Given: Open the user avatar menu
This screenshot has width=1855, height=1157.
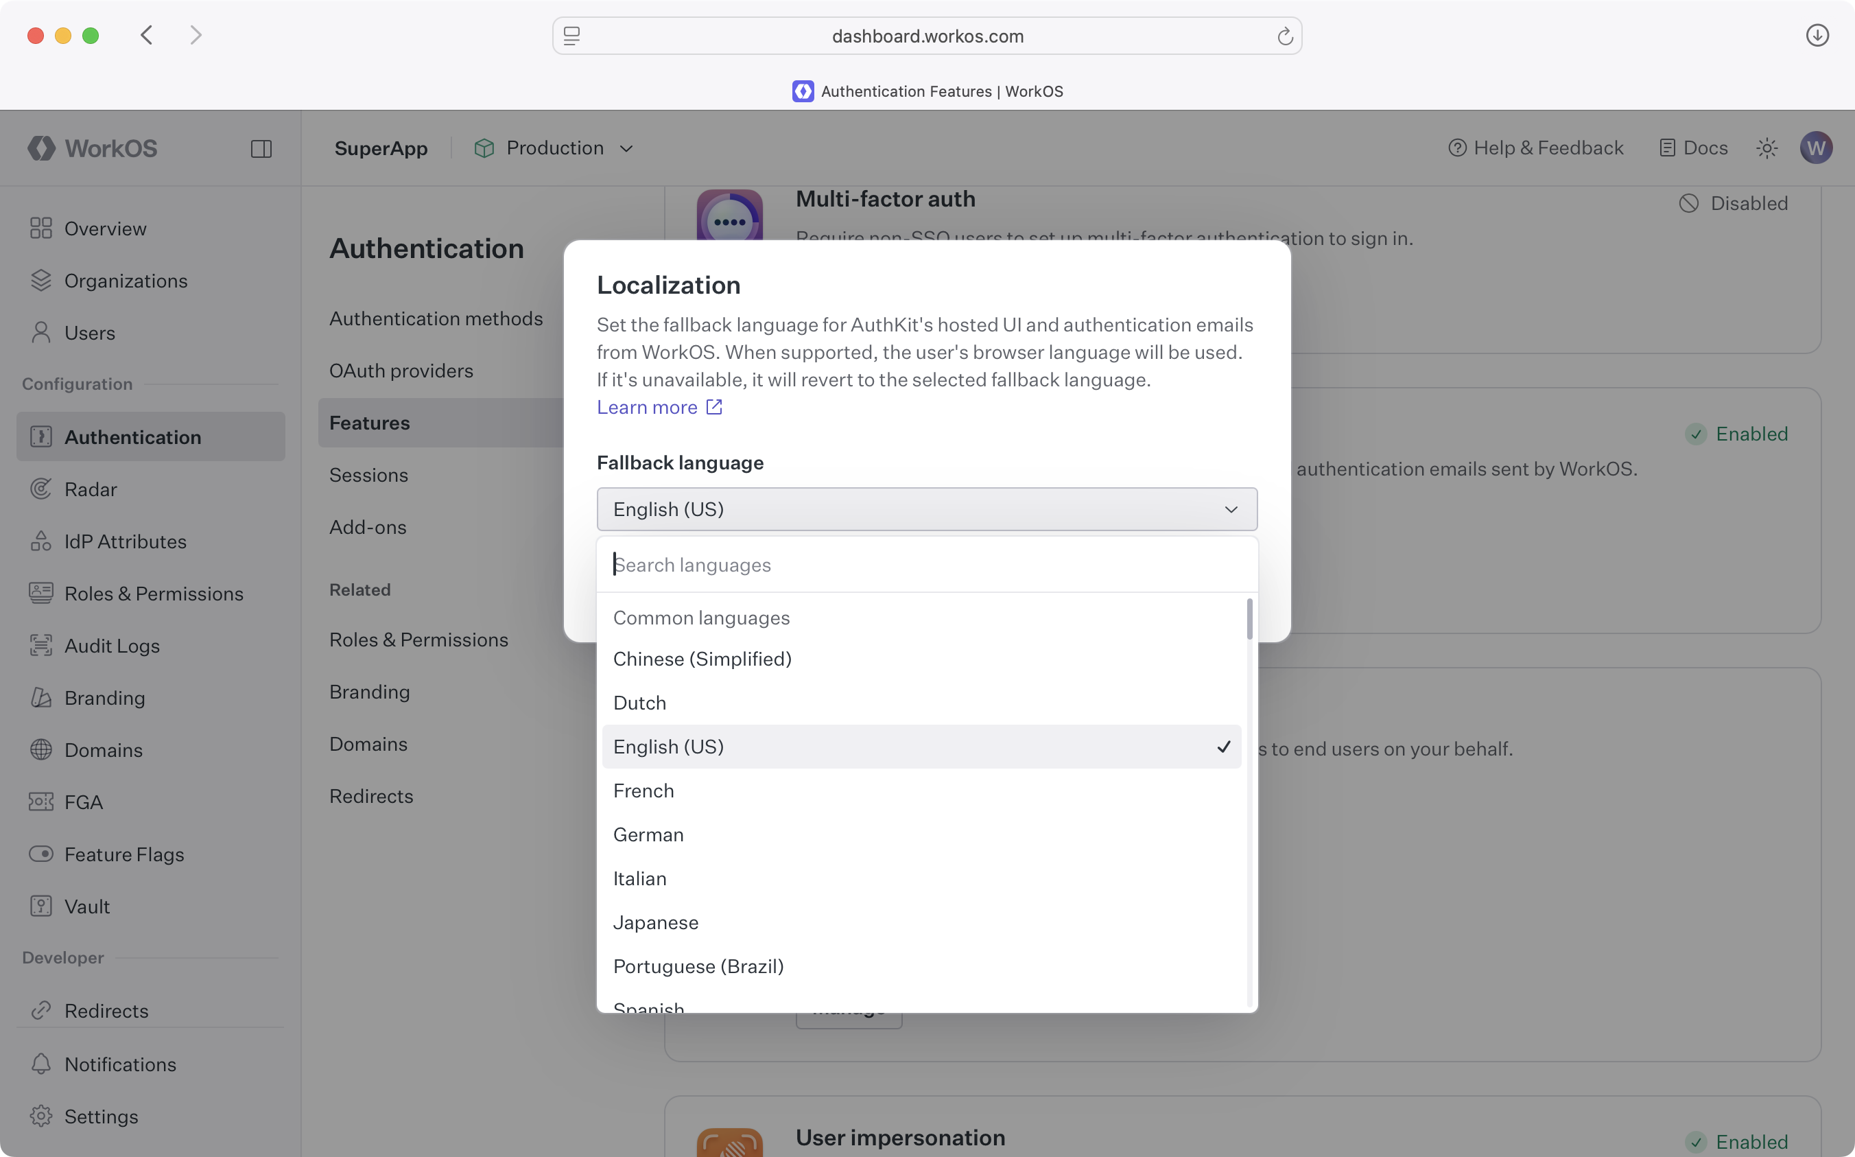Looking at the screenshot, I should click(x=1817, y=148).
